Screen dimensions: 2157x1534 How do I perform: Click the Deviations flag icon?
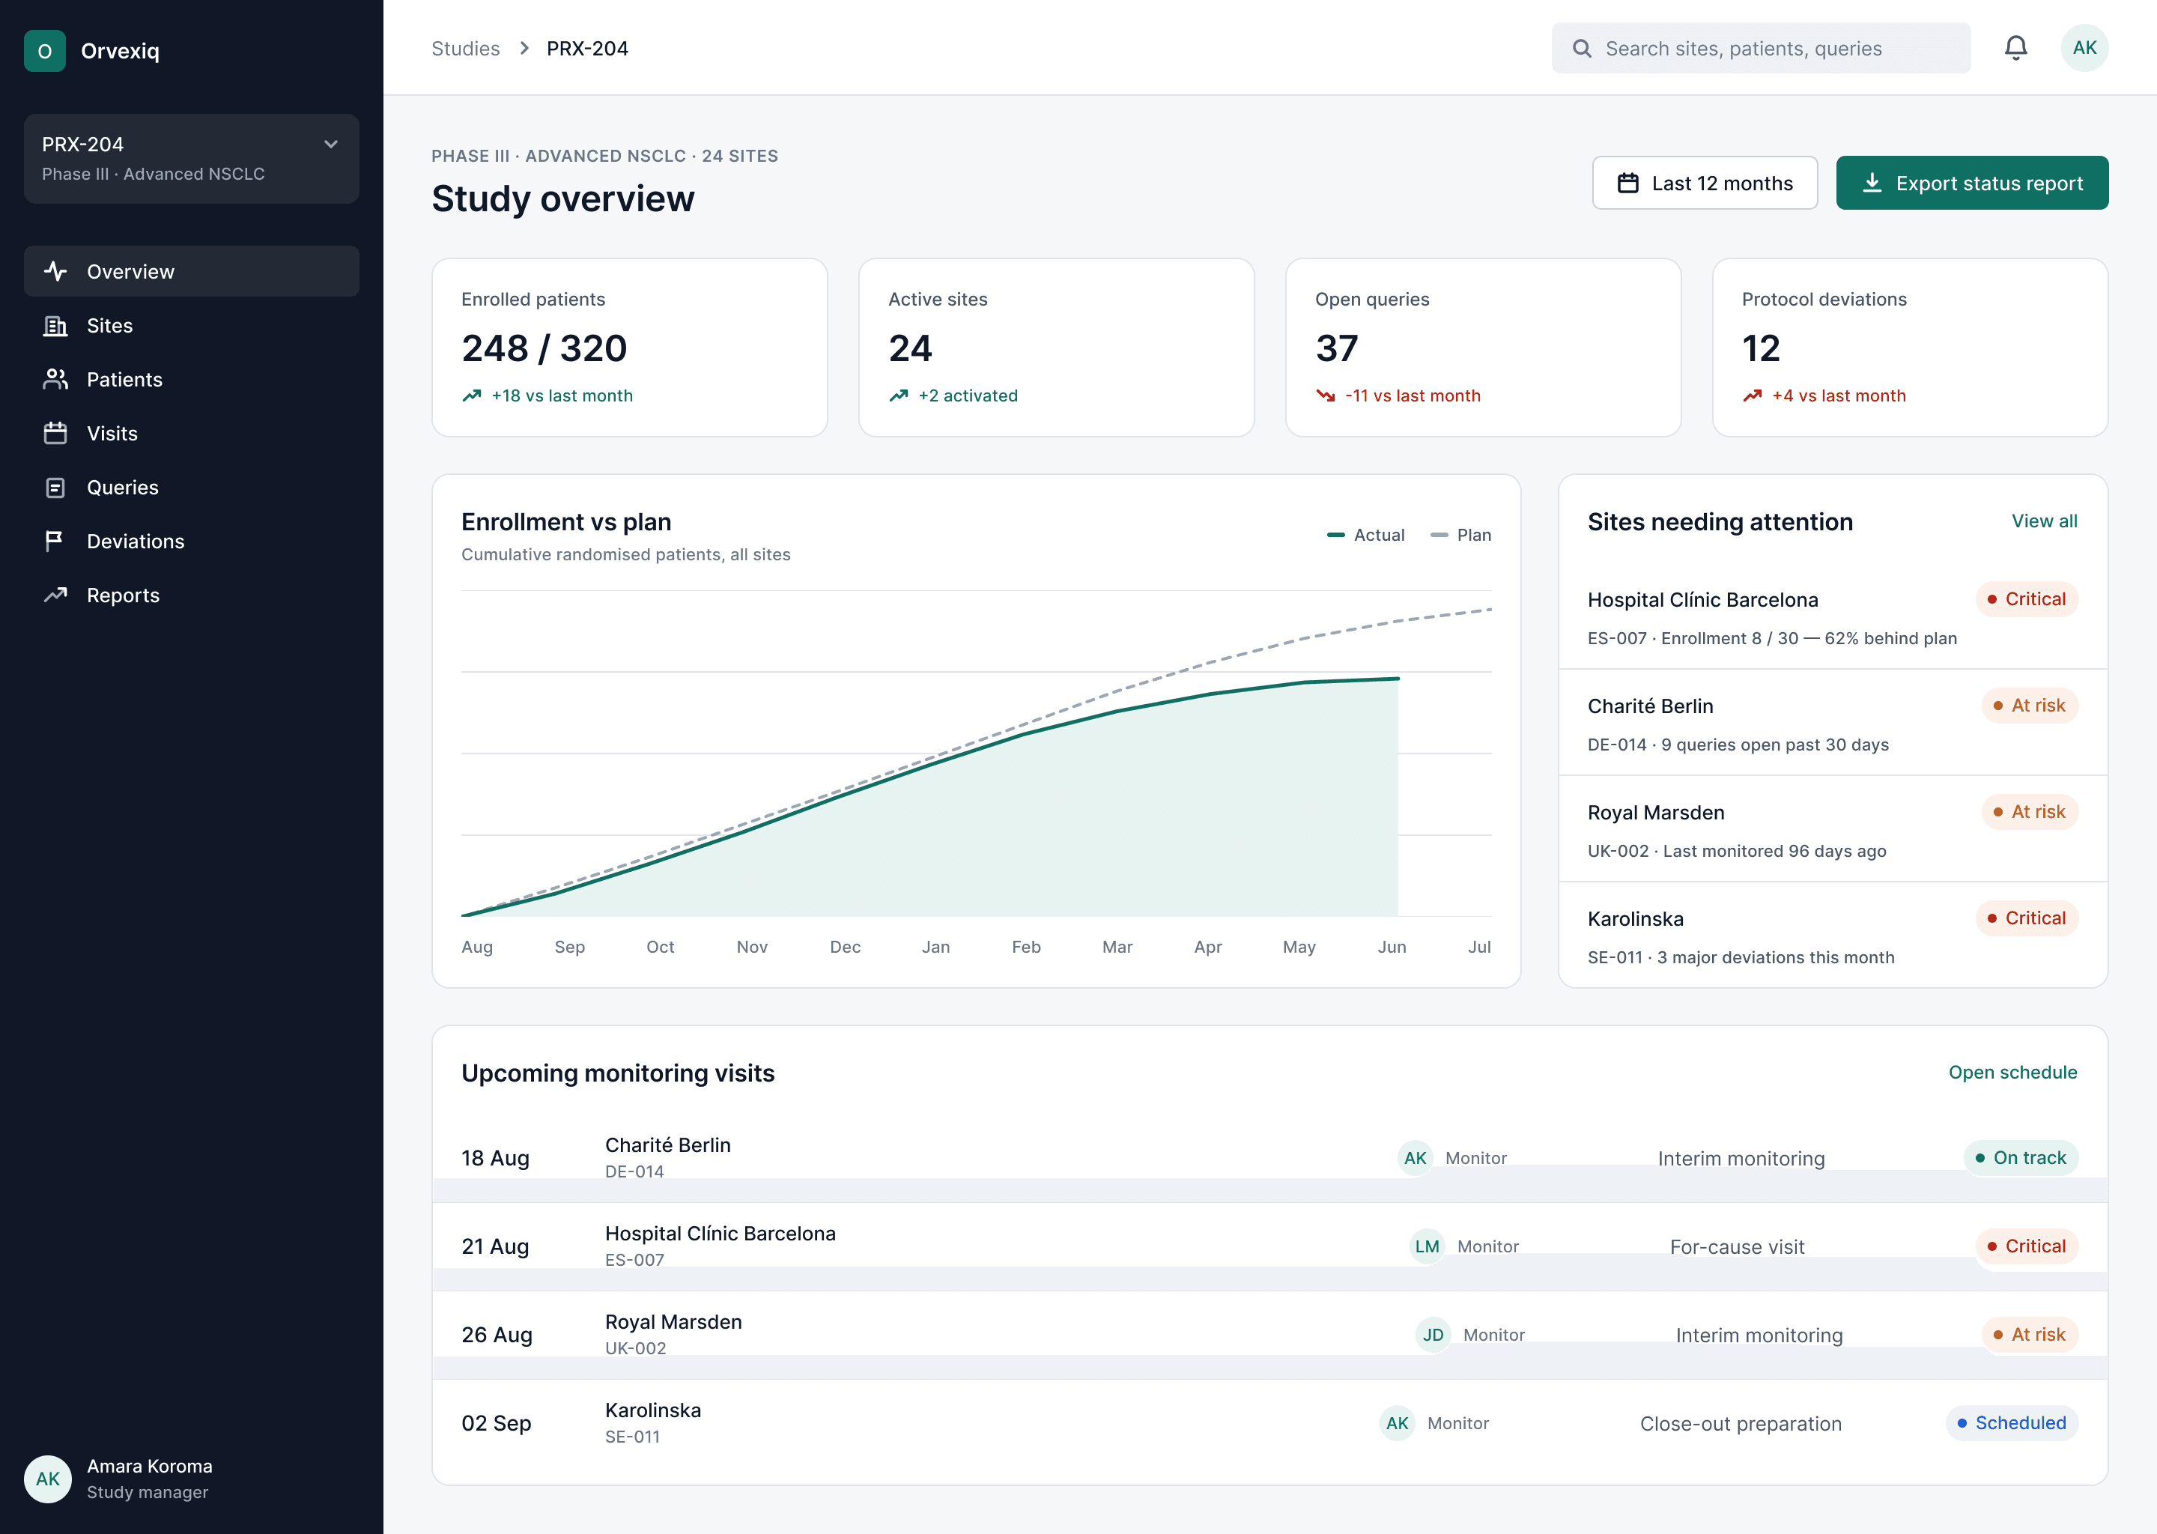coord(55,542)
